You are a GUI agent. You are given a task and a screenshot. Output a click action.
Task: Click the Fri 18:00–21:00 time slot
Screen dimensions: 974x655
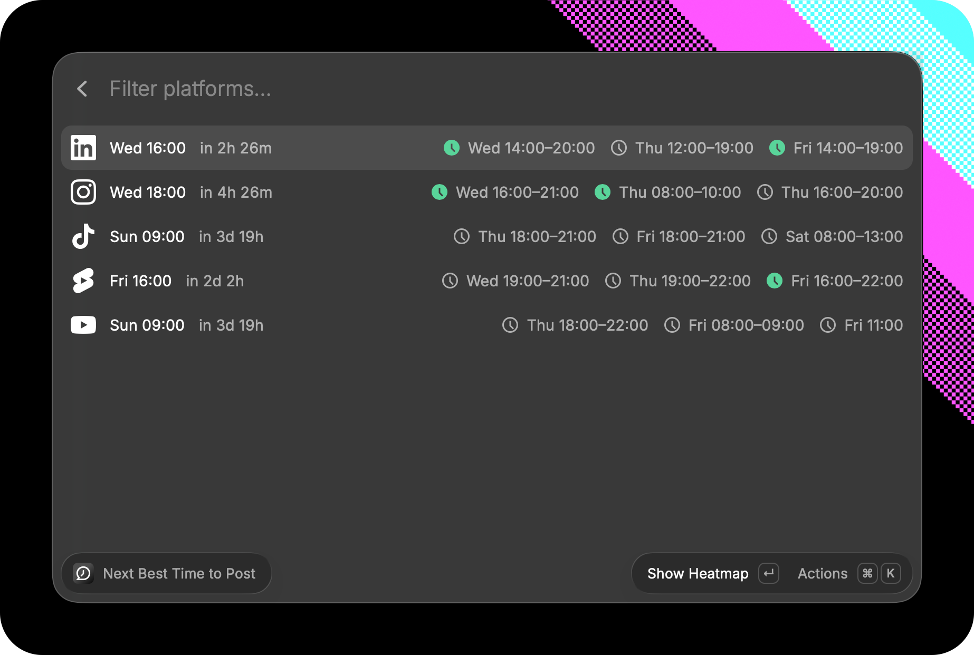[x=691, y=237]
